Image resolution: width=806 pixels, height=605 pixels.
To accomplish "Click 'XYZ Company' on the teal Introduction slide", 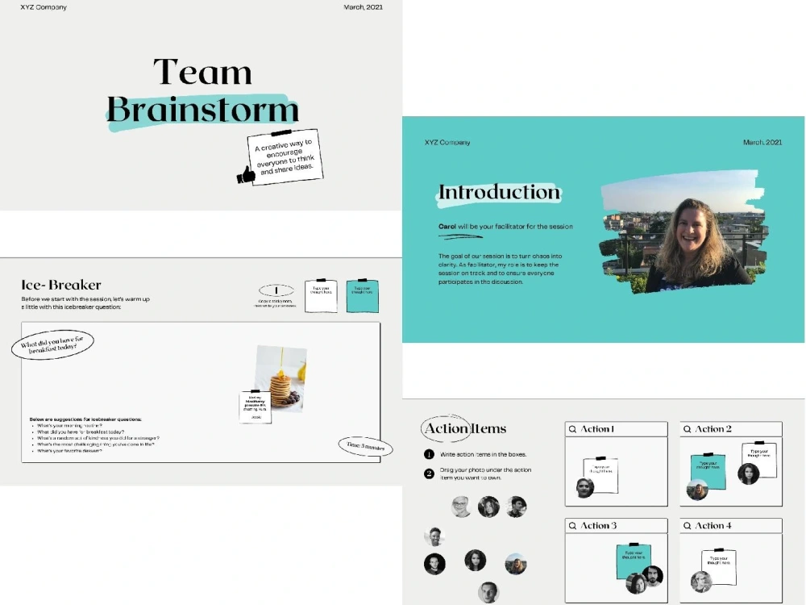I will 447,143.
